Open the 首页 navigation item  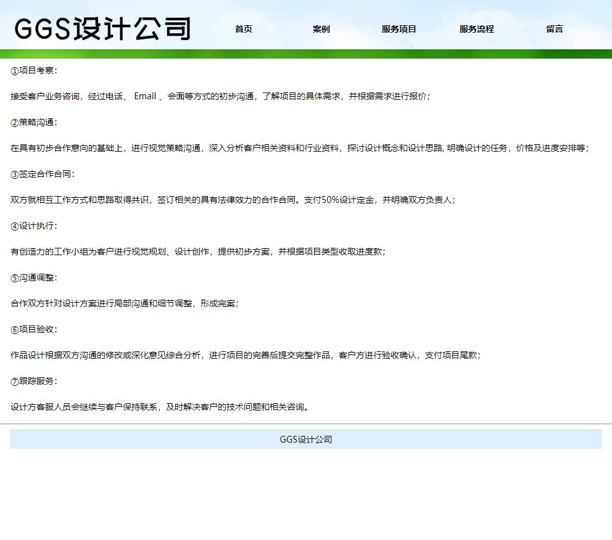[244, 29]
